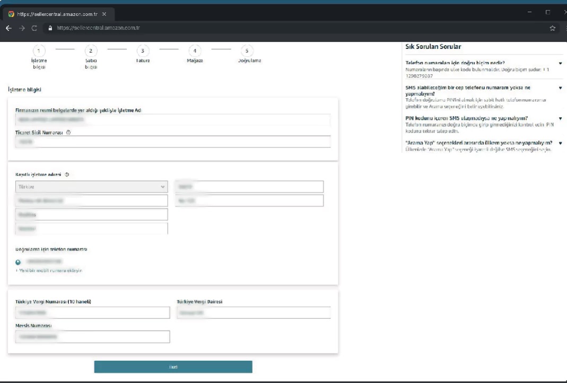Click the third field in the left address column

(x=91, y=214)
